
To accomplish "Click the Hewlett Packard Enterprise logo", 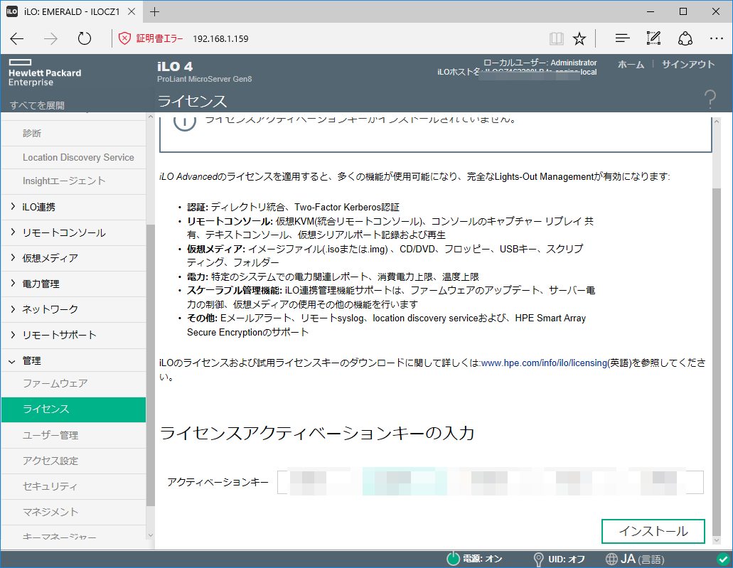I will [x=45, y=73].
